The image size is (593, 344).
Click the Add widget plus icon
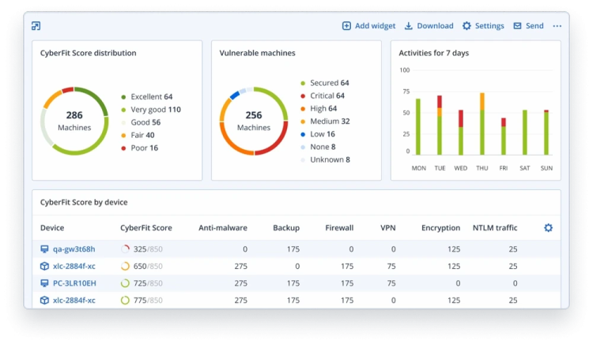pos(346,26)
